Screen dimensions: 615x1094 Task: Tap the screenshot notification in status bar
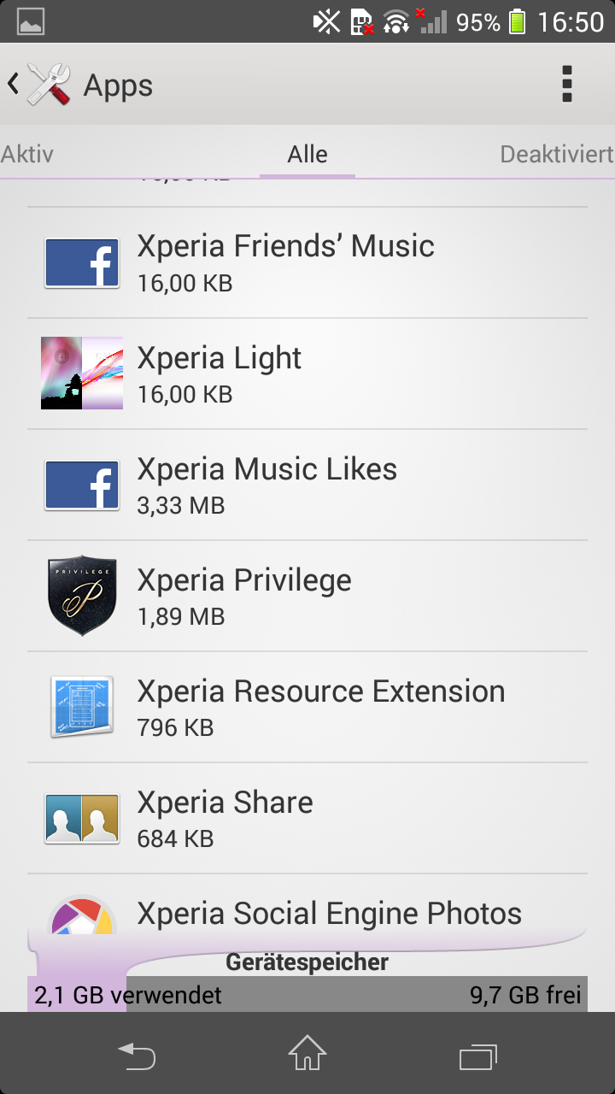[31, 22]
